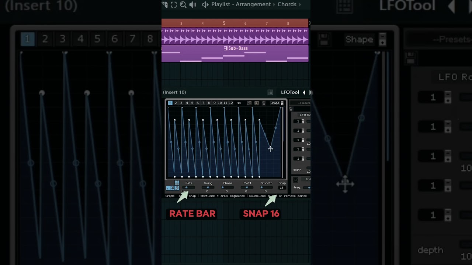Click the save preset icon below Presets
This screenshot has width=472, height=265.
pos(291,109)
